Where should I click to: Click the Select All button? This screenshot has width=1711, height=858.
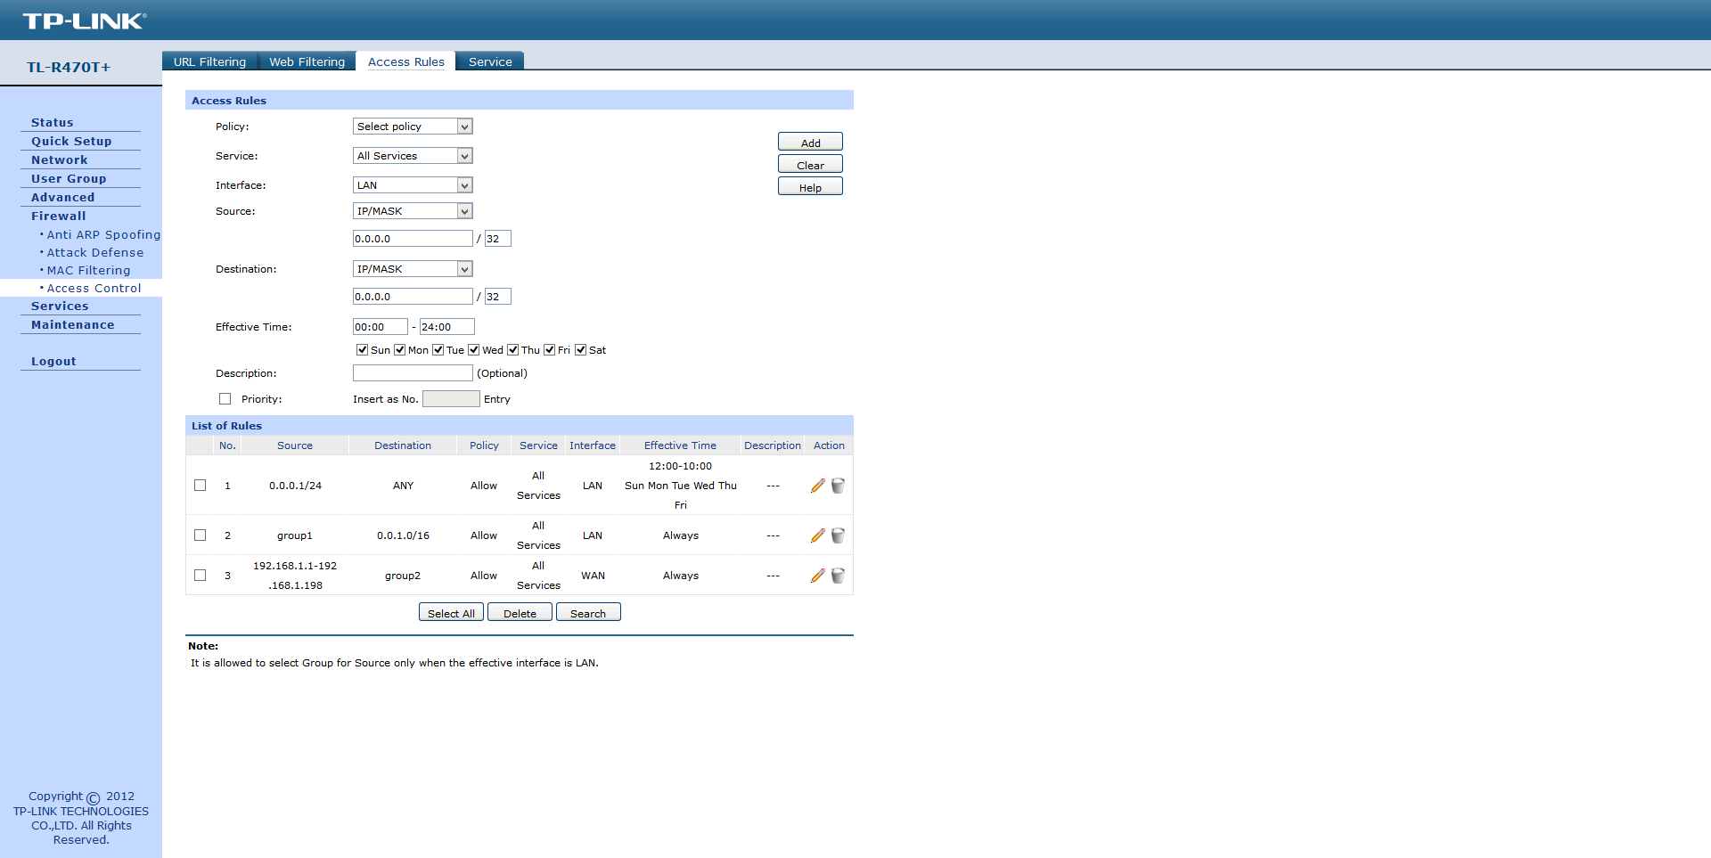click(451, 613)
